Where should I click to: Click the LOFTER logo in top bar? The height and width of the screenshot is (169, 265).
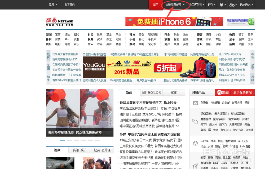(196, 5)
